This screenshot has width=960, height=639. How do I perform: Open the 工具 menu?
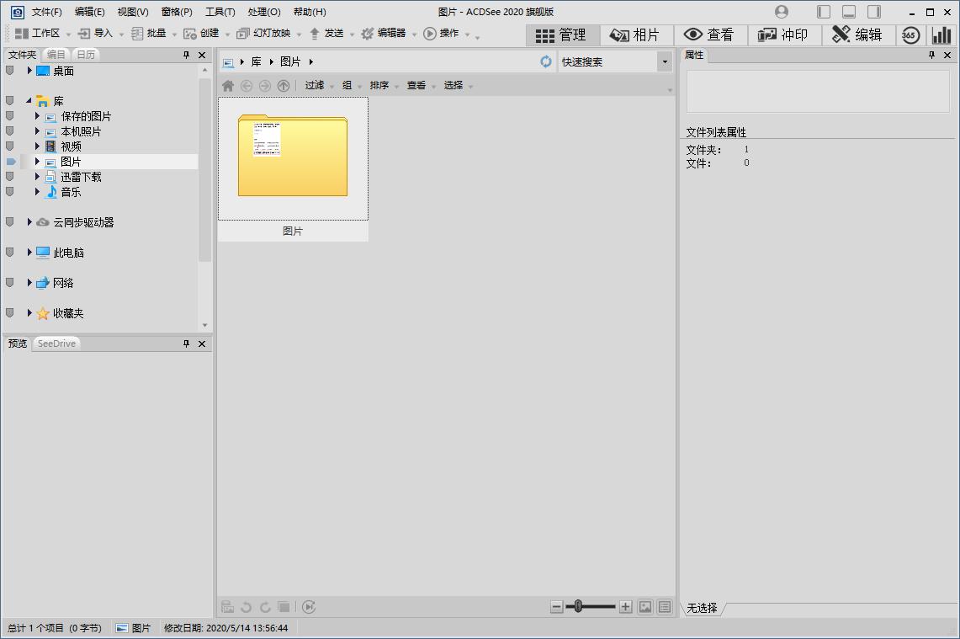(x=220, y=11)
